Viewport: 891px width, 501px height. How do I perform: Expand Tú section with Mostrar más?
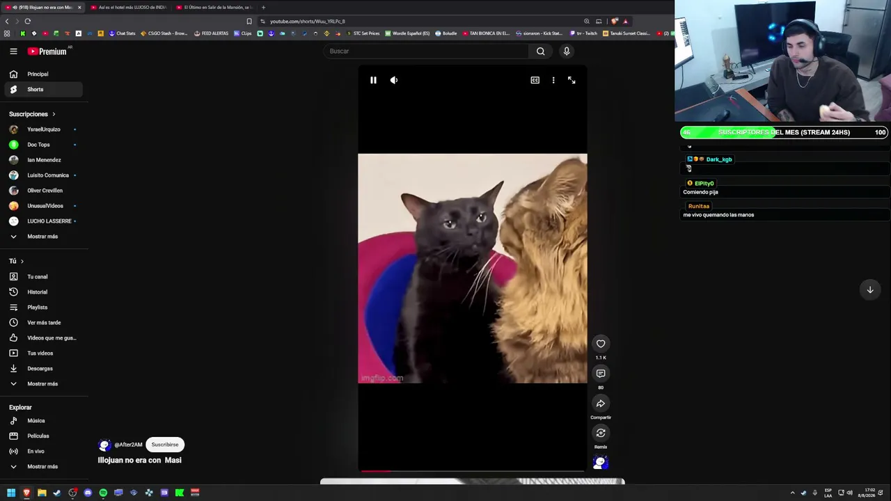44,384
